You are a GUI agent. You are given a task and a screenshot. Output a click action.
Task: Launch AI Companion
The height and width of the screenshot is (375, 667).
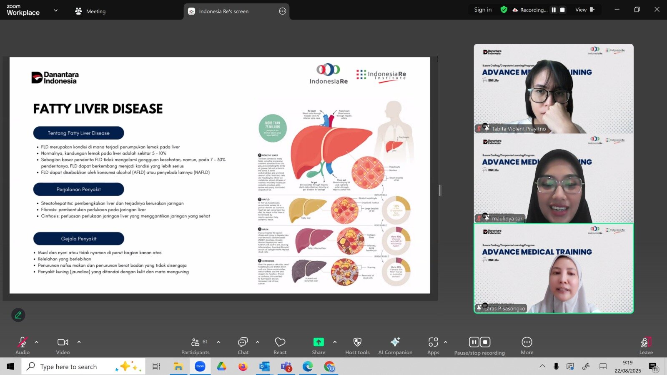395,345
